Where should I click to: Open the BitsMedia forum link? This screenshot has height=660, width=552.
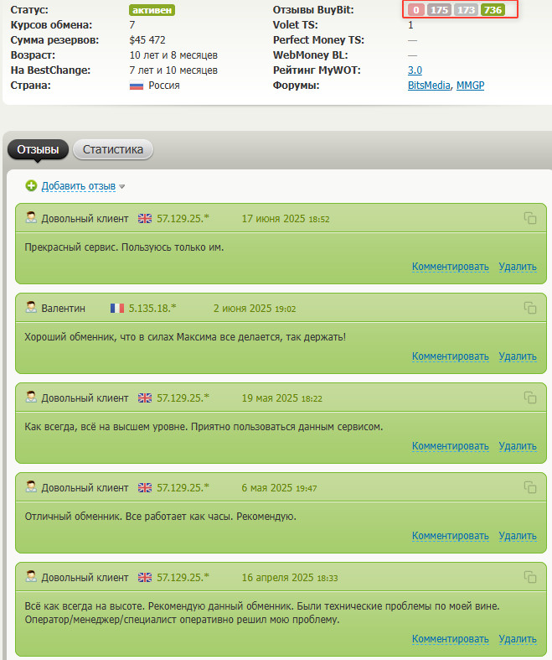point(429,86)
